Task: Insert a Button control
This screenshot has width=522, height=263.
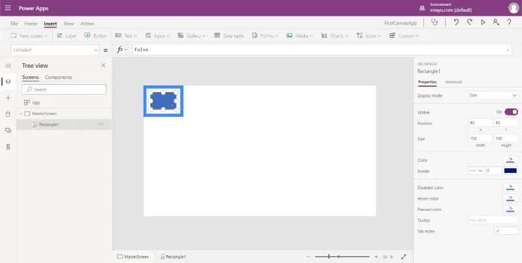Action: (95, 36)
